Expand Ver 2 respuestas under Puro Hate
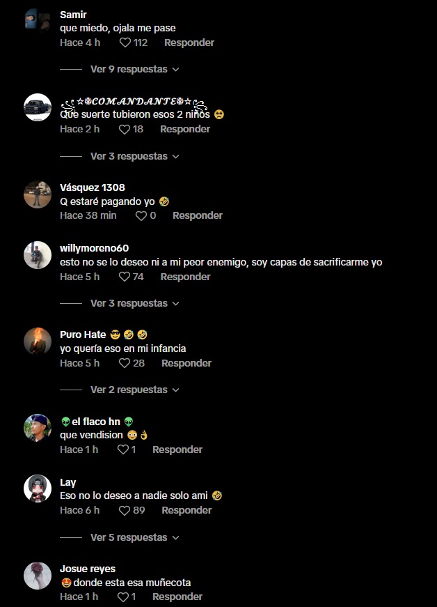The height and width of the screenshot is (607, 437). (x=135, y=390)
